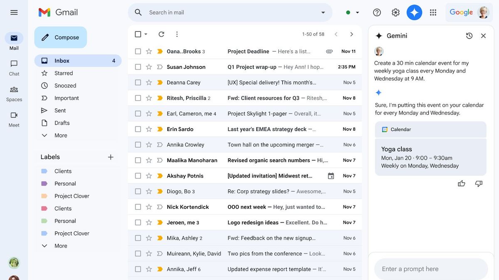The height and width of the screenshot is (280, 499).
Task: Star the Susan Johnson email
Action: pyautogui.click(x=149, y=67)
